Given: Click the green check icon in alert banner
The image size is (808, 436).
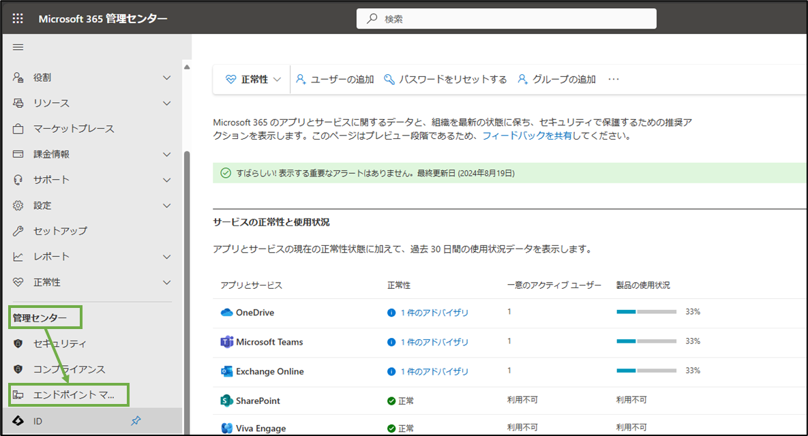Looking at the screenshot, I should tap(226, 173).
